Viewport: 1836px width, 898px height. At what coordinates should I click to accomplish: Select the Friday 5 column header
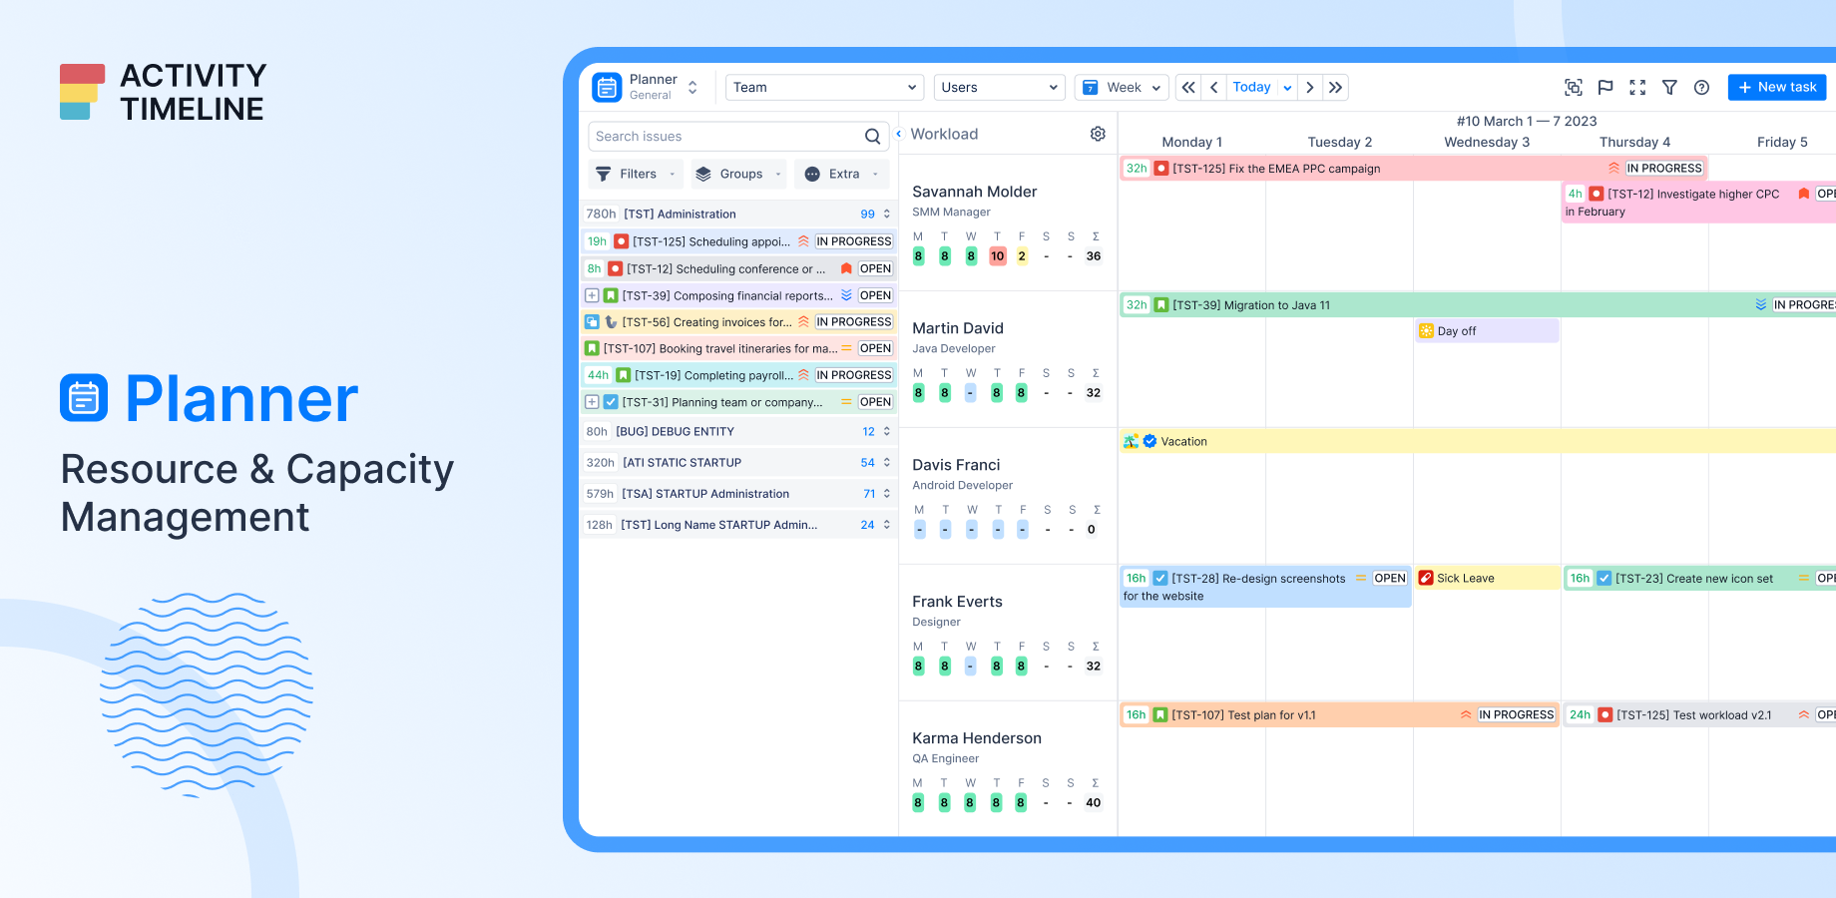coord(1782,142)
